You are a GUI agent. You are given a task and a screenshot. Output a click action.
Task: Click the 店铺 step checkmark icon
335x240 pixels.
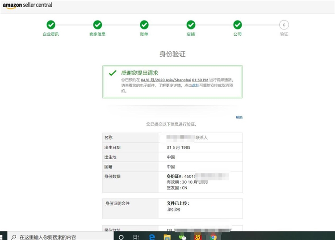[191, 25]
